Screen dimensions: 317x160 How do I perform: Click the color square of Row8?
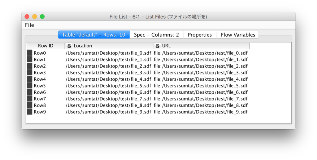[x=29, y=105]
